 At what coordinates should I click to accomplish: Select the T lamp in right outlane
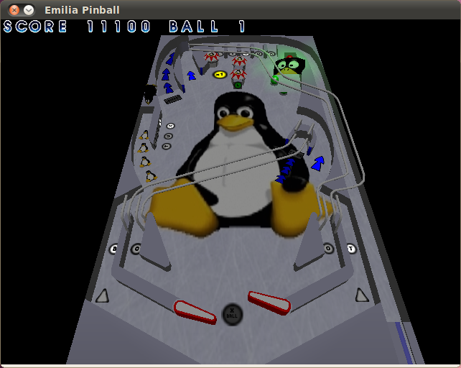(x=351, y=249)
